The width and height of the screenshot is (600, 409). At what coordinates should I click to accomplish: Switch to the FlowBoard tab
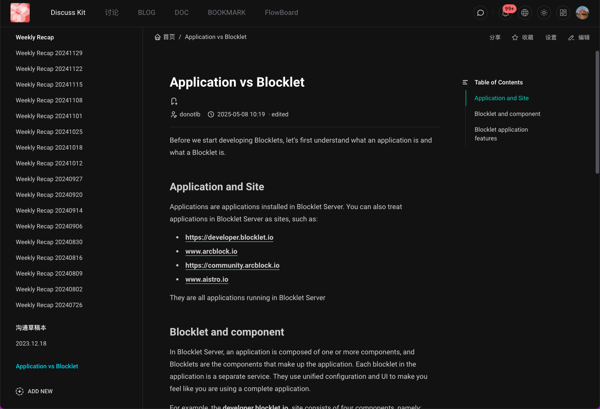coord(281,13)
